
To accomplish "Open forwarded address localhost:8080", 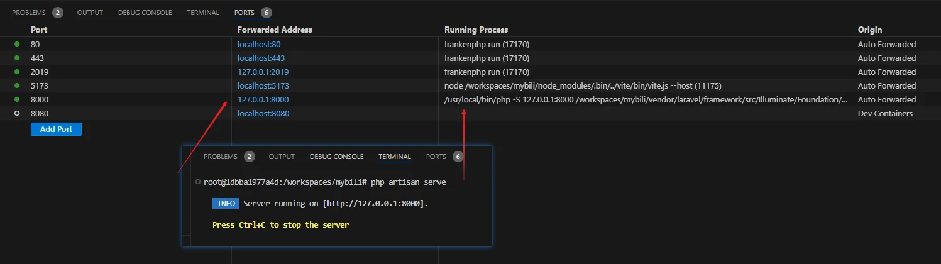I will pyautogui.click(x=263, y=113).
